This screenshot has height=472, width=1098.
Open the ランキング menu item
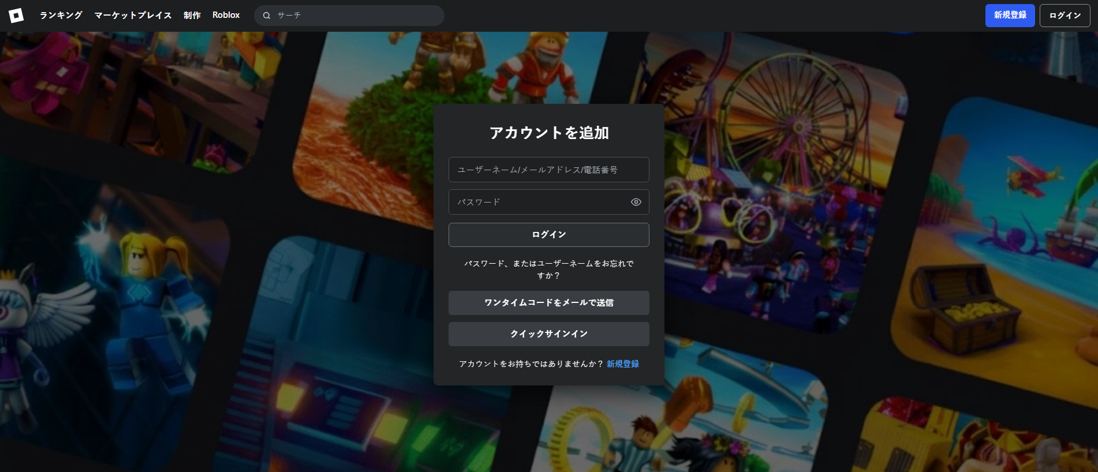coord(61,15)
